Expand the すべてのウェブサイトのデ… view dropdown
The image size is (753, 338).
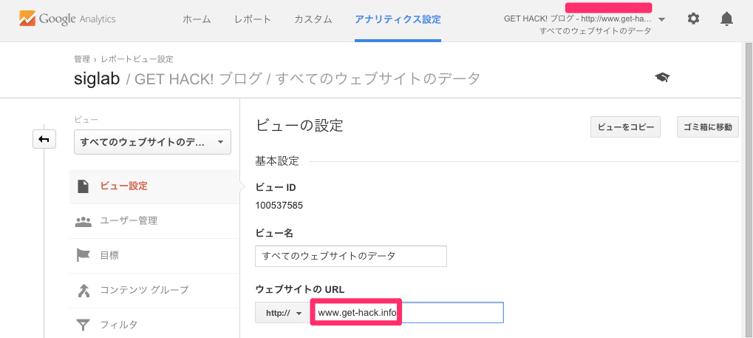click(x=152, y=142)
